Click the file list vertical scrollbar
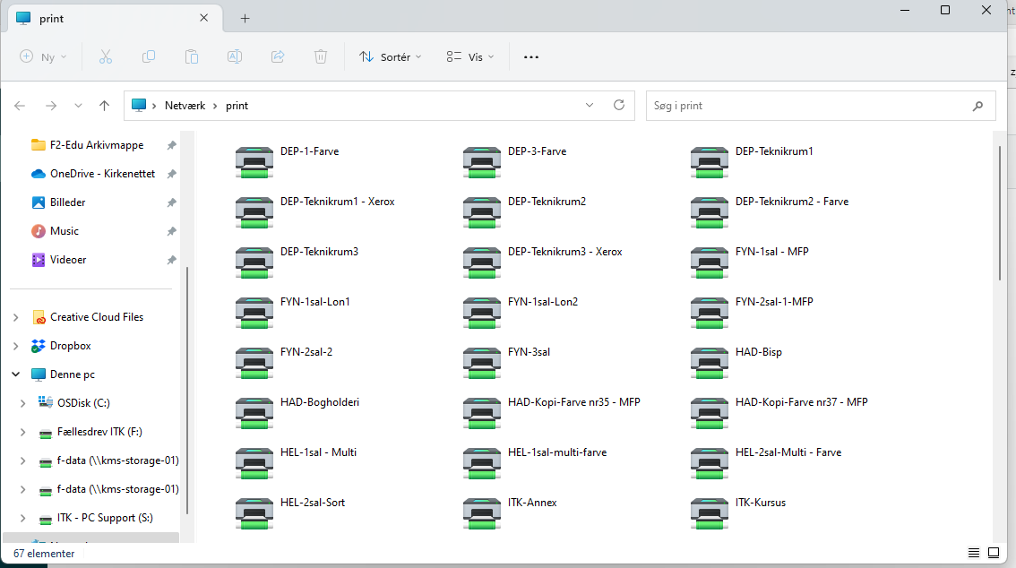The image size is (1016, 568). pyautogui.click(x=1000, y=213)
